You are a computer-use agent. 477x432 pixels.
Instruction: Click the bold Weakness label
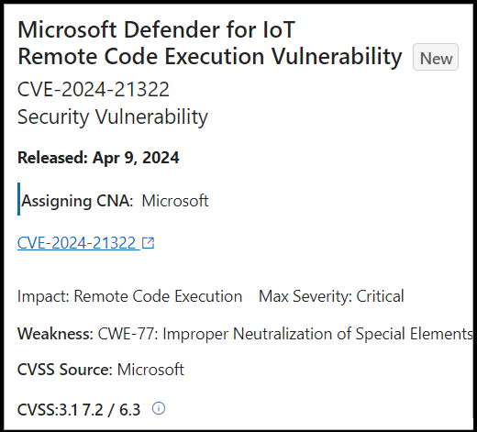55,334
